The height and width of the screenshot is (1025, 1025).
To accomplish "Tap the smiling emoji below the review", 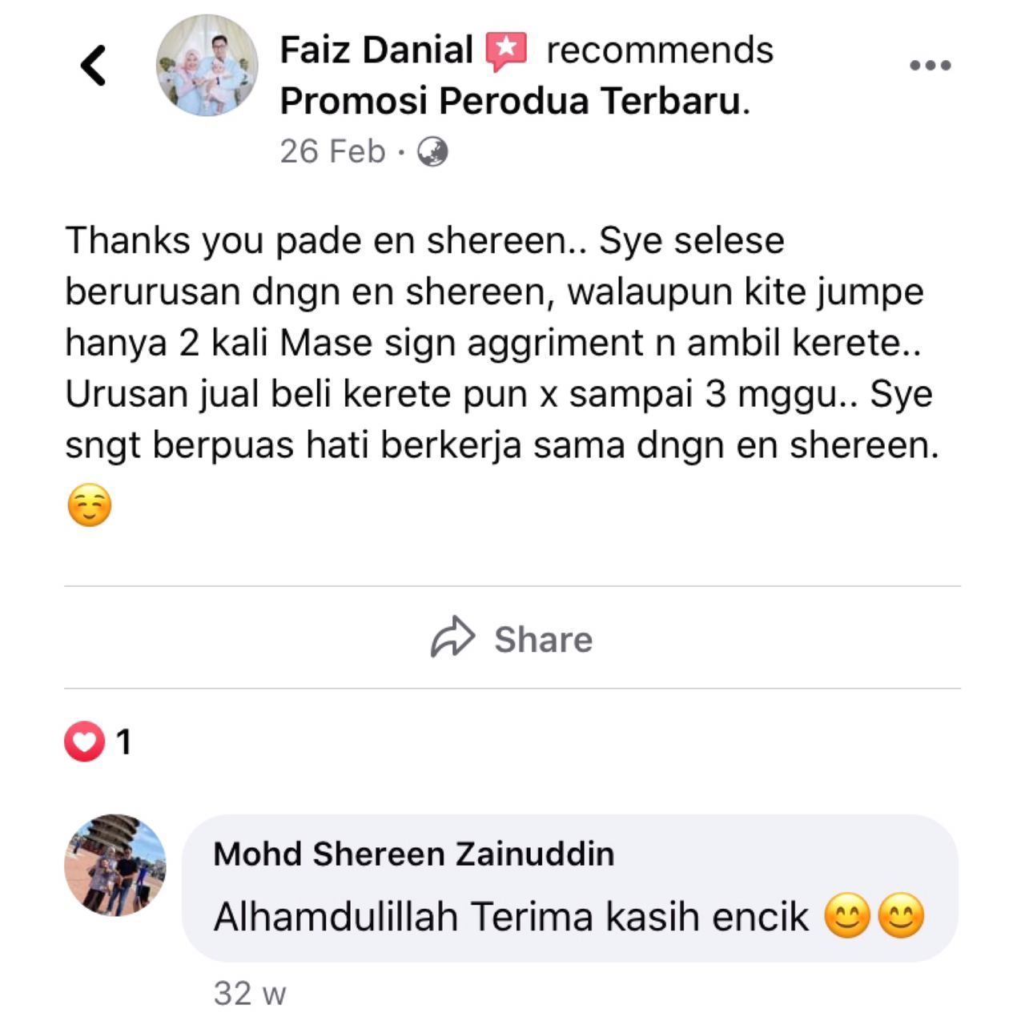I will point(90,506).
